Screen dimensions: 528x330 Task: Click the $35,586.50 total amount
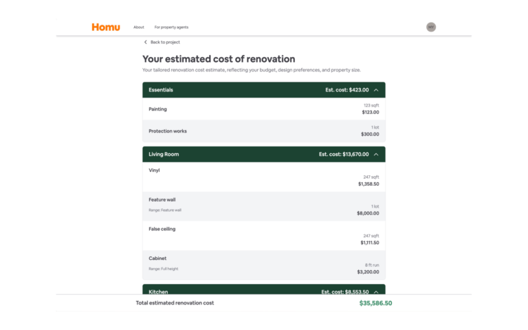point(376,303)
